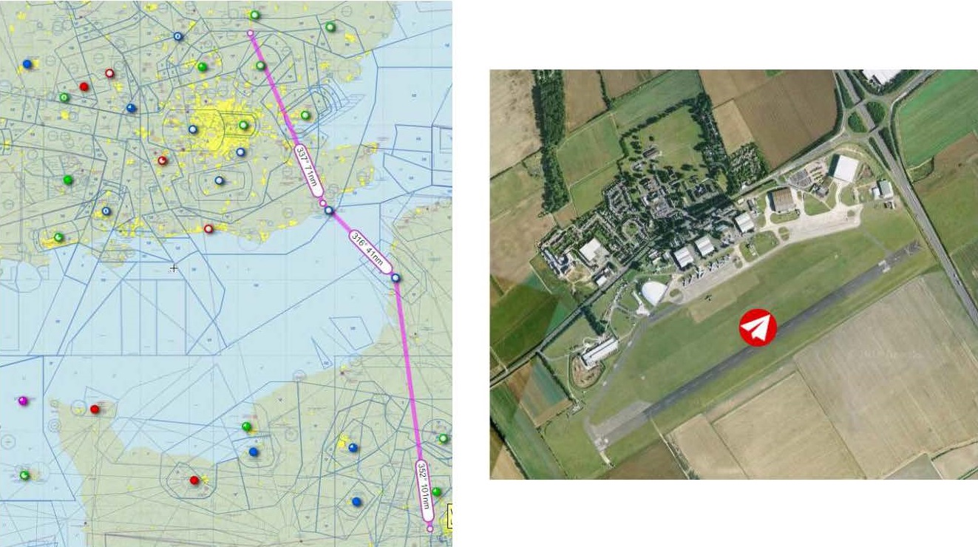Select the 316° 41nm route leg label
Screen dimensions: 978x547
point(370,252)
